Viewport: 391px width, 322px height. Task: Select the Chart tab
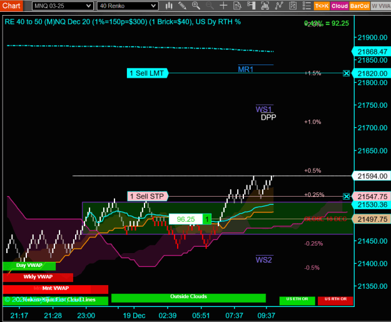(11, 6)
